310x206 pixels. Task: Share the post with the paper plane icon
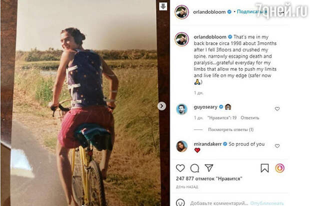pos(209,168)
